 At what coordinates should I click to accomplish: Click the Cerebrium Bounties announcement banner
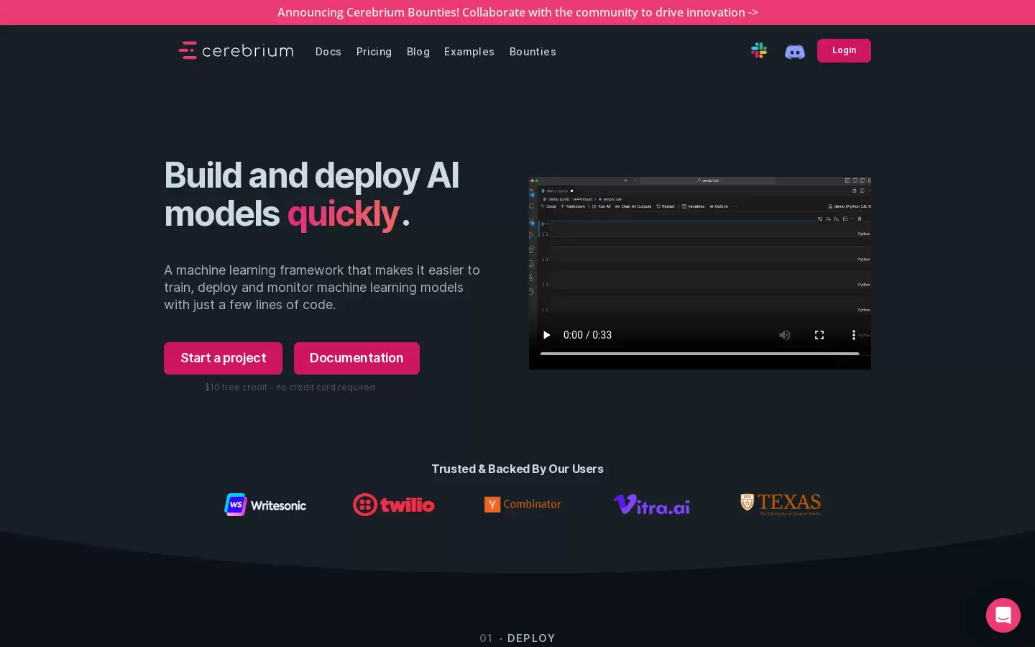(517, 12)
